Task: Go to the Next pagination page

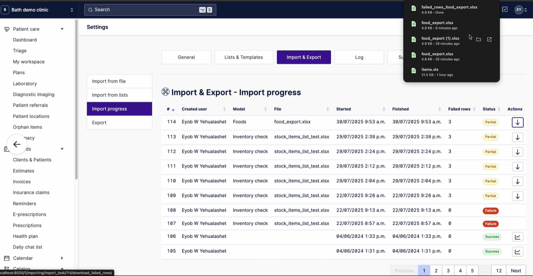Action: tap(516, 270)
